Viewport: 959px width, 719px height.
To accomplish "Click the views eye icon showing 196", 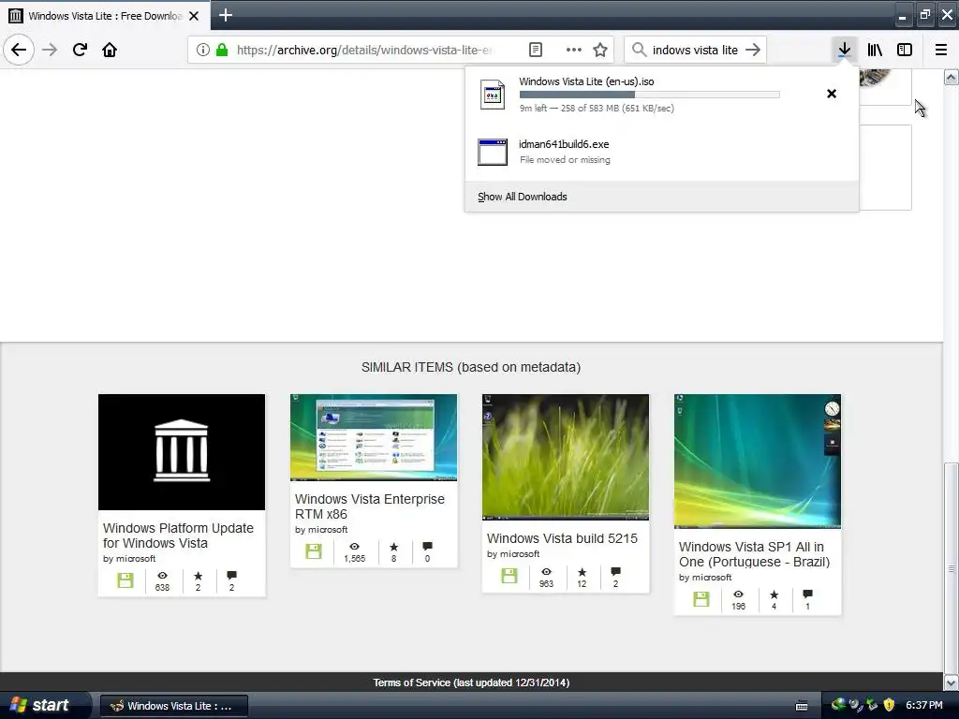I will 738,594.
